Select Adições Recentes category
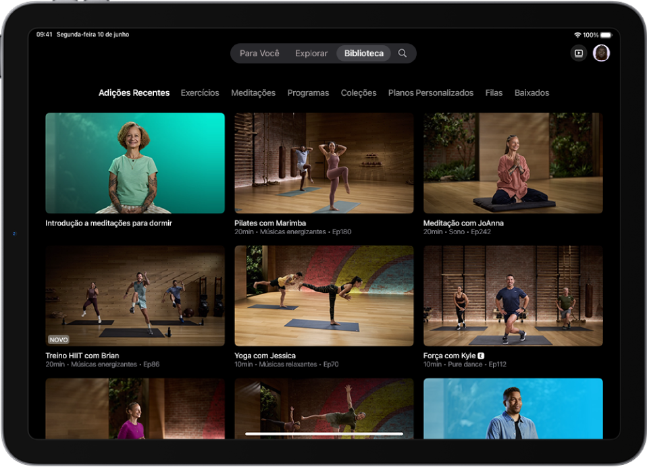The image size is (647, 467). pyautogui.click(x=134, y=92)
